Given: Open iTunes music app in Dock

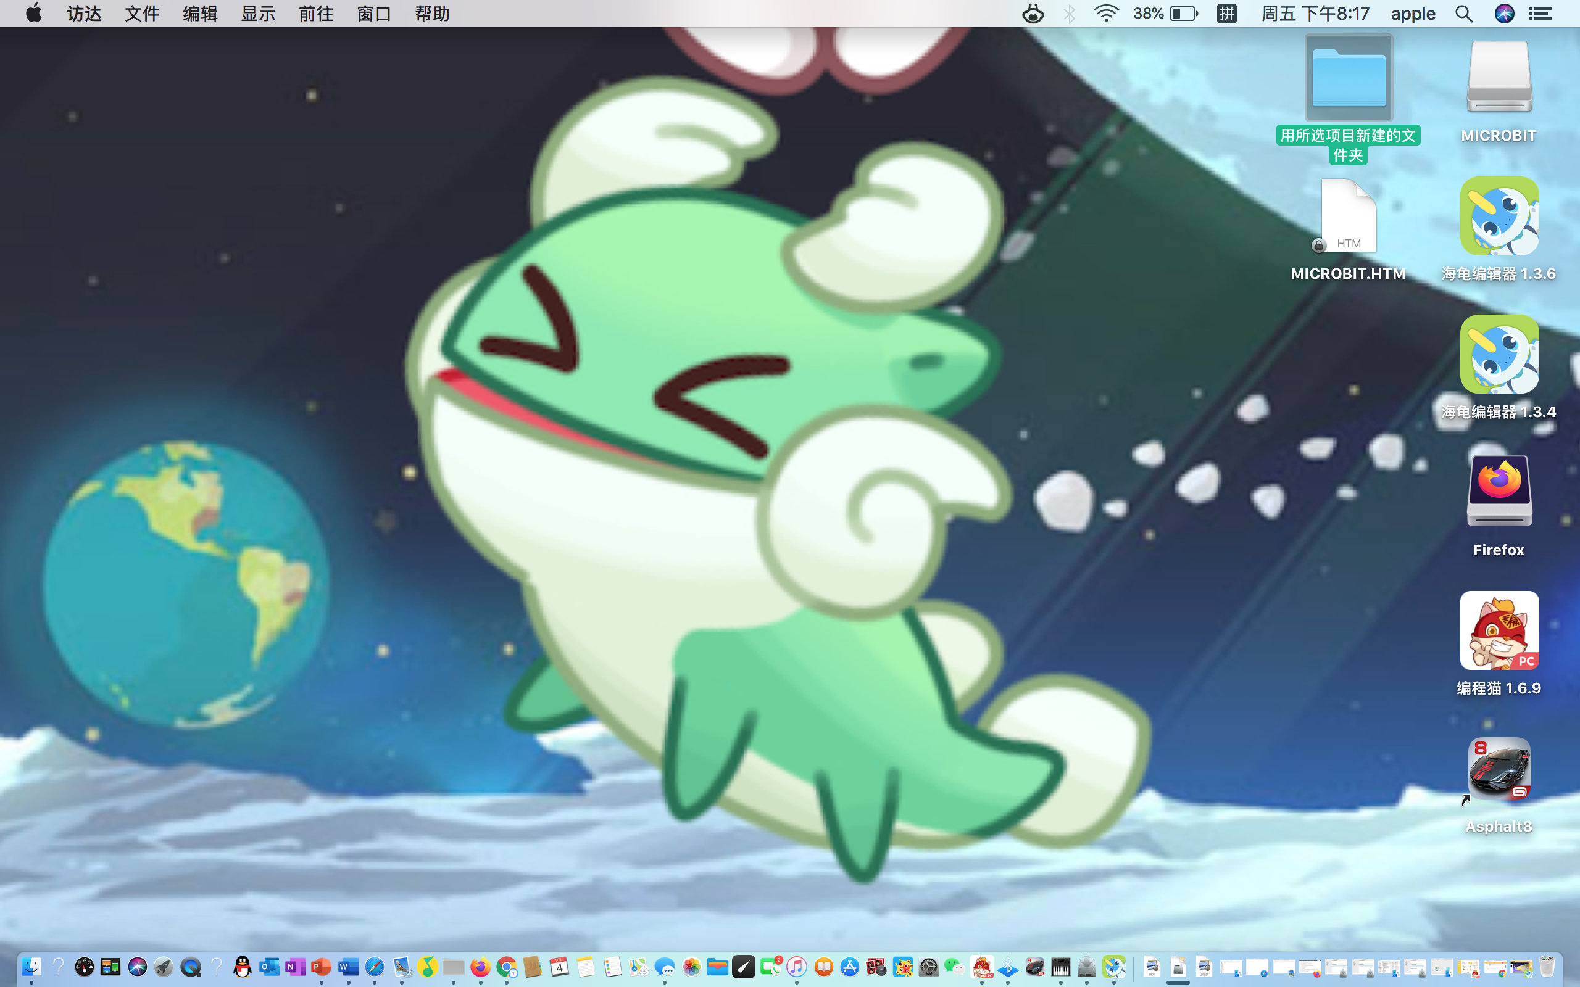Looking at the screenshot, I should pyautogui.click(x=797, y=967).
